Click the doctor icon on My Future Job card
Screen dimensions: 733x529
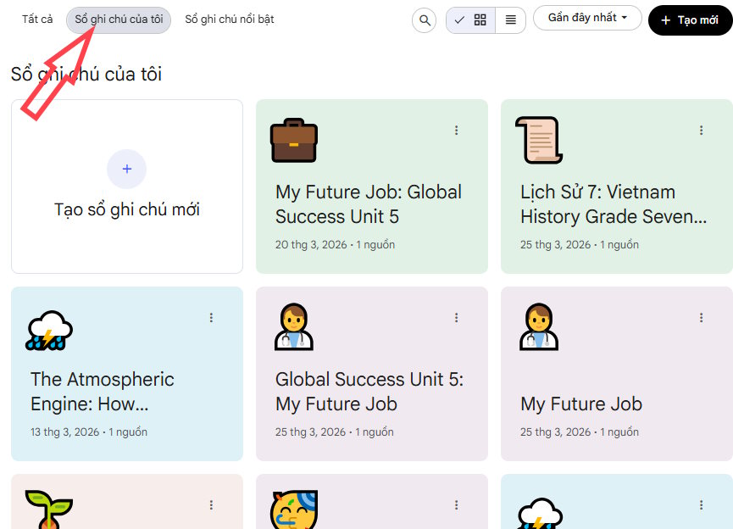(x=538, y=328)
